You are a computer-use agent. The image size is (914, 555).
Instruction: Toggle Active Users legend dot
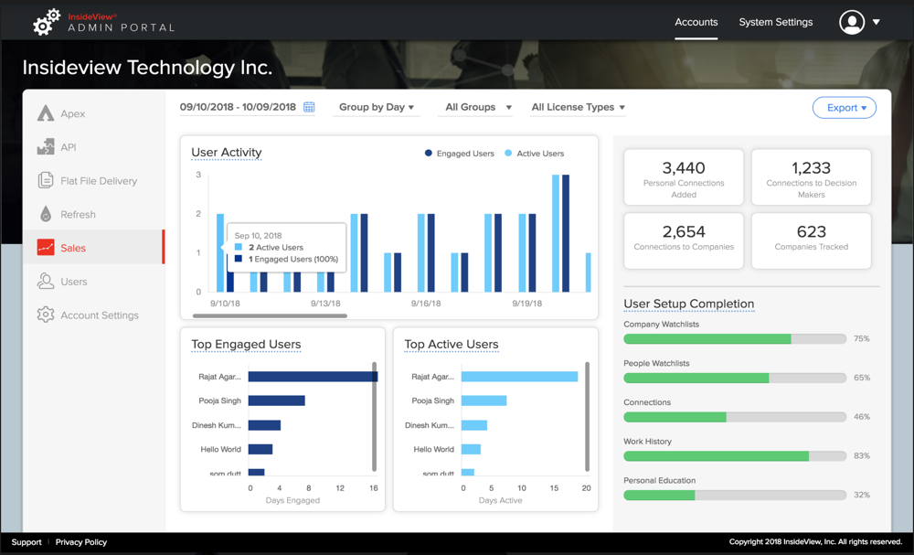coord(508,154)
